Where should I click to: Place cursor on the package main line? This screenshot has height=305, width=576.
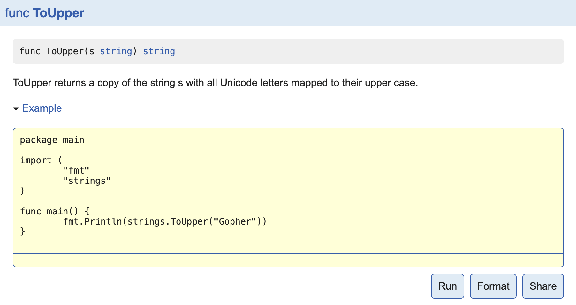[x=52, y=140]
